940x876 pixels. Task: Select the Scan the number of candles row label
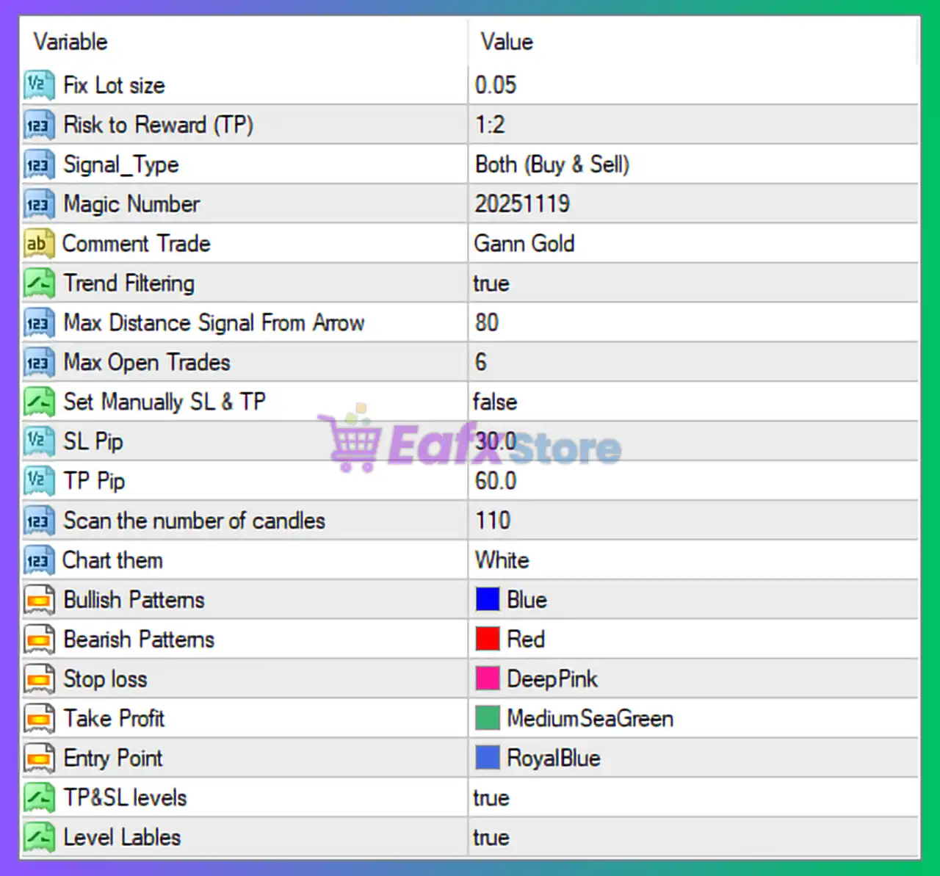(194, 521)
